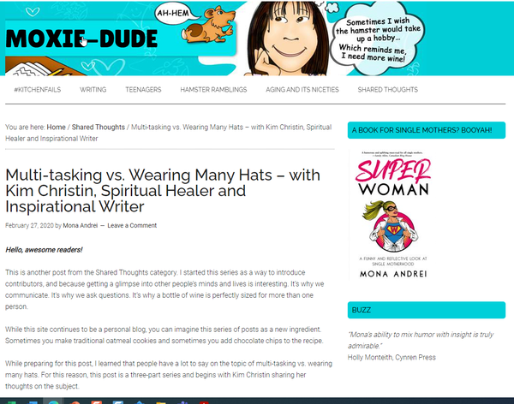Go to the TEENAGERS section
Screen dimensions: 514x404
(143, 90)
